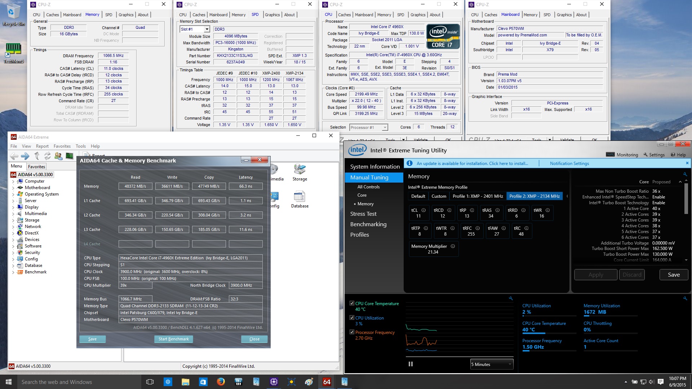Toggle the CPU Utilization checkbox
Screen dimensions: 692x389
click(352, 318)
